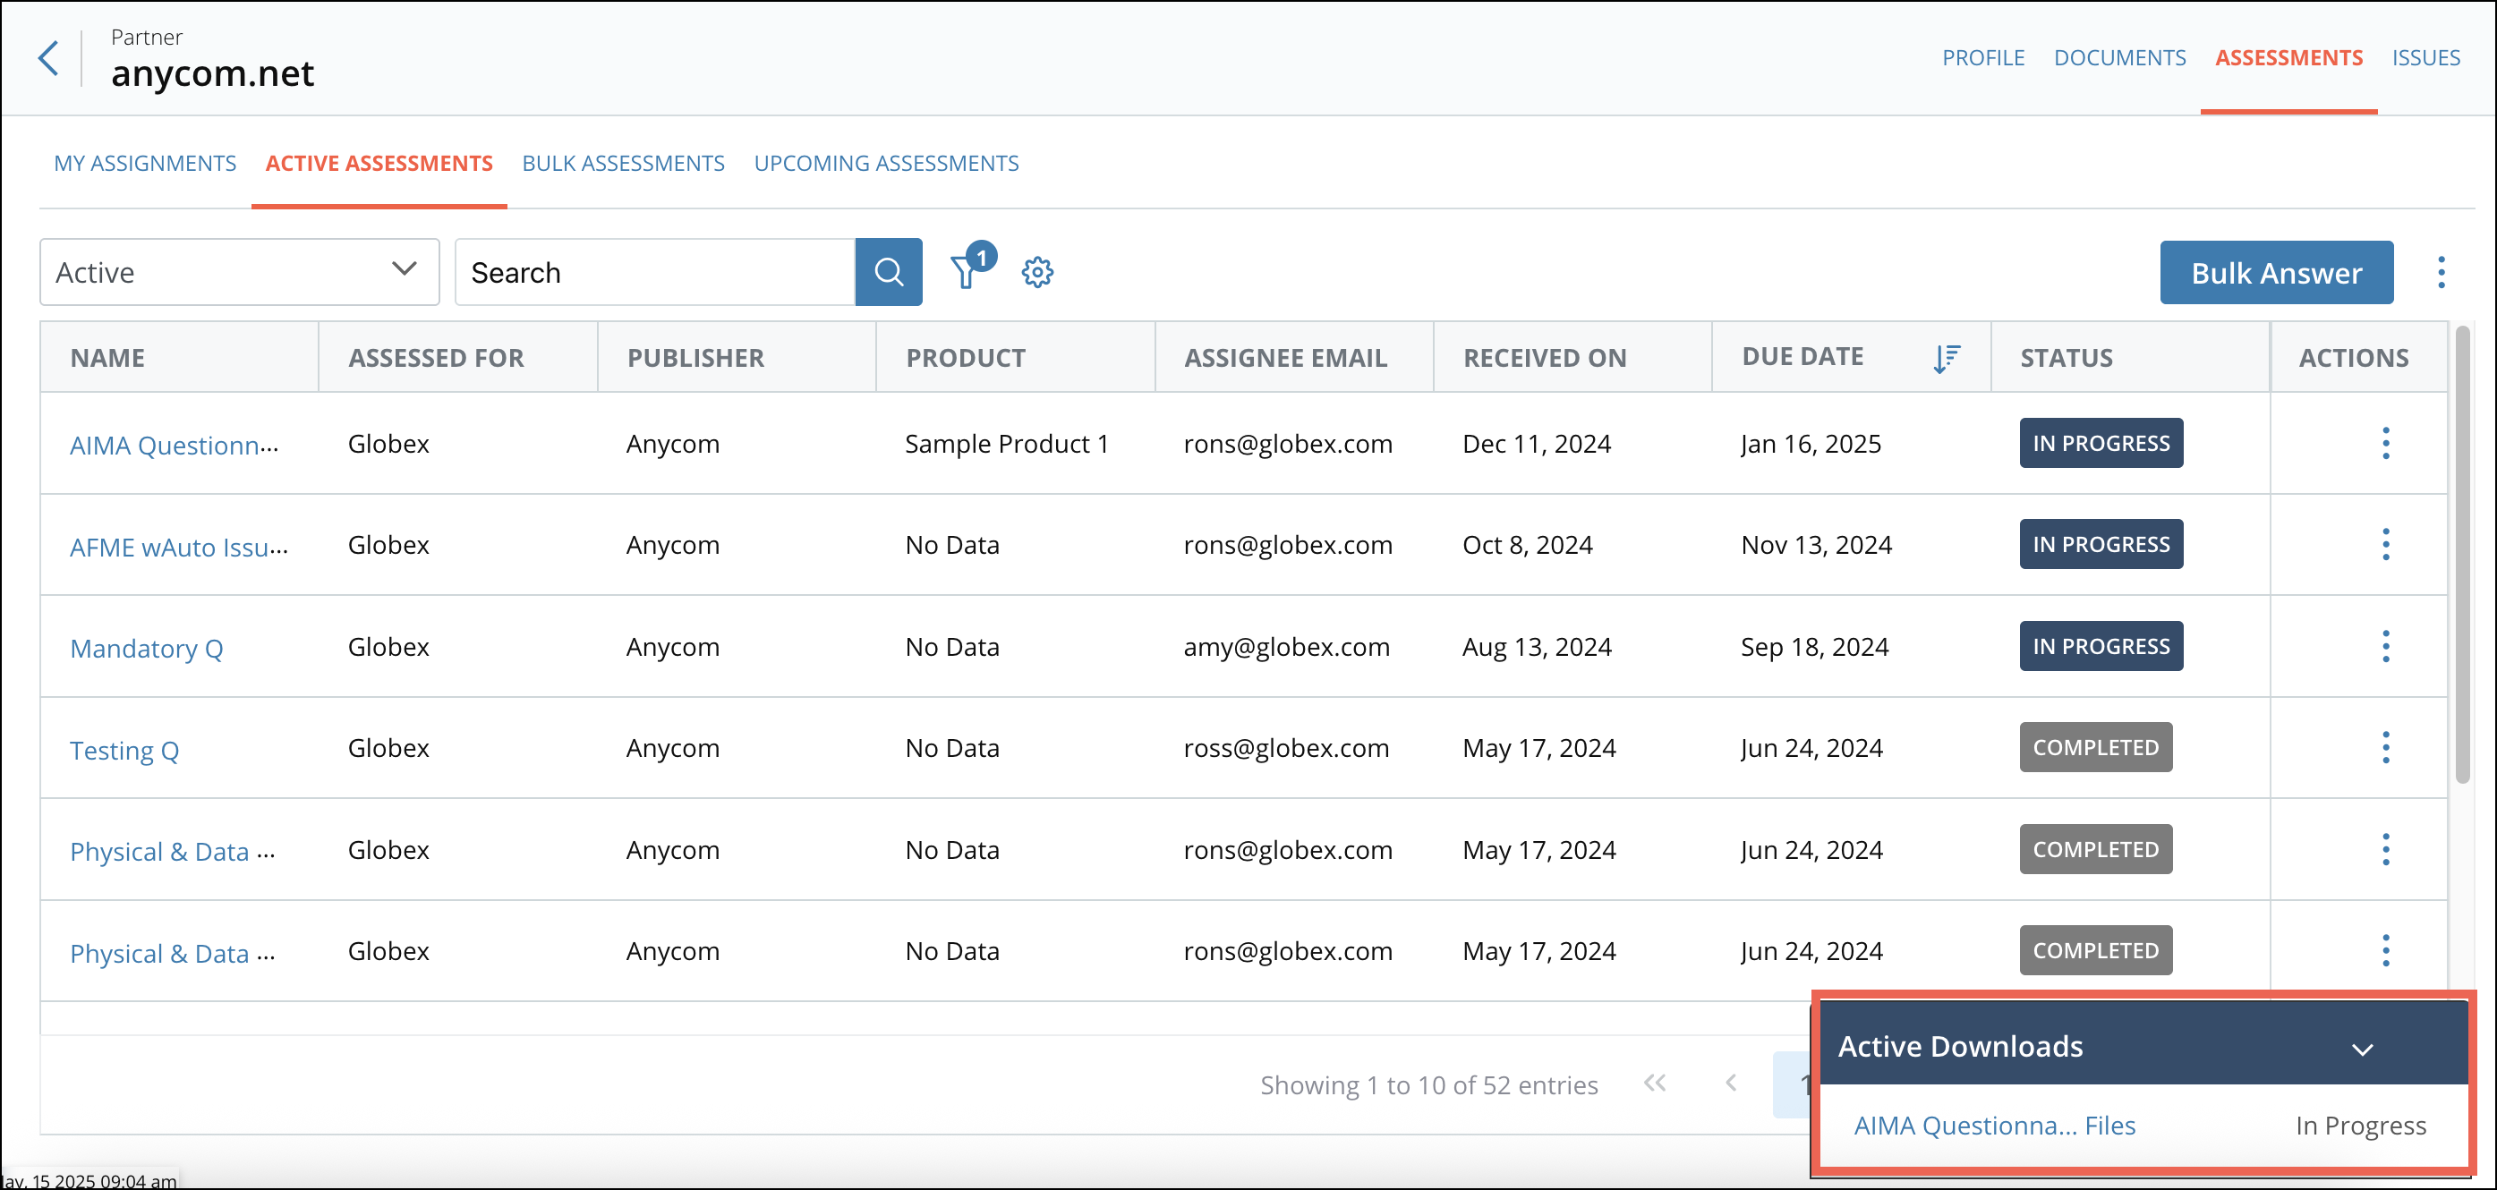Image resolution: width=2497 pixels, height=1190 pixels.
Task: Click the ross@globex.com email cell
Action: 1286,747
